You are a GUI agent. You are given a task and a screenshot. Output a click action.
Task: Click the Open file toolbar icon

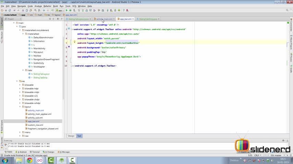point(2,11)
